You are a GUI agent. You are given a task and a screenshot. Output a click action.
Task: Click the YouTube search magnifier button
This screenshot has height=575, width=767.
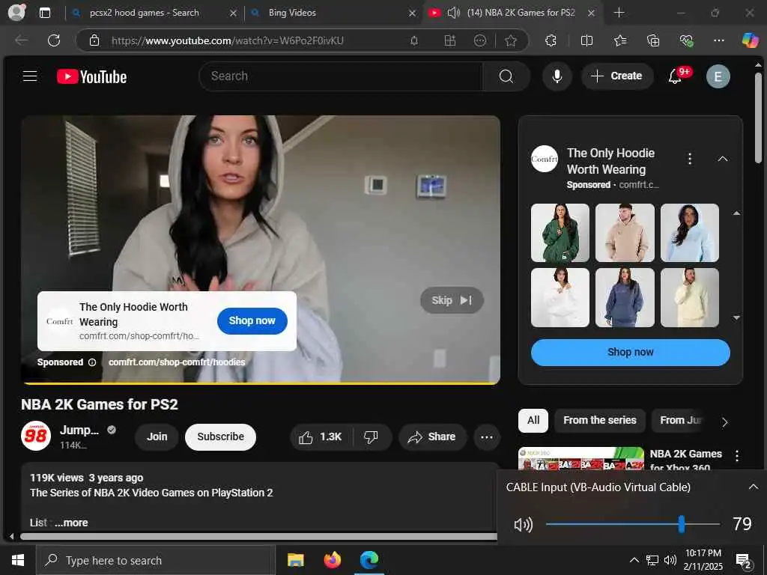pyautogui.click(x=506, y=76)
